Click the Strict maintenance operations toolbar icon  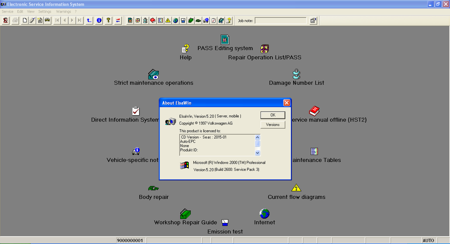(x=221, y=20)
